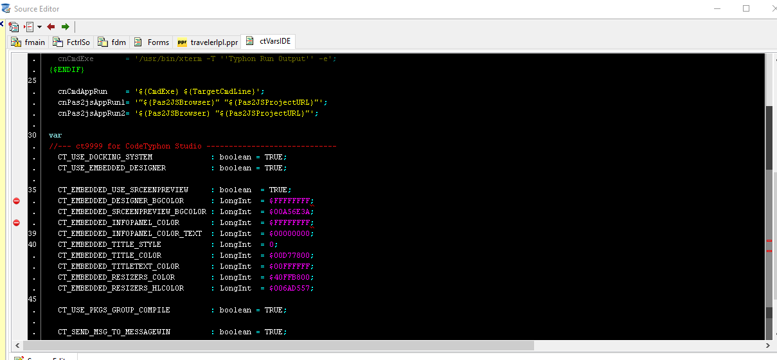Screen dimensions: 777x360
Task: Click the identifier cnPas2jsAppRun2
Action: pos(91,113)
